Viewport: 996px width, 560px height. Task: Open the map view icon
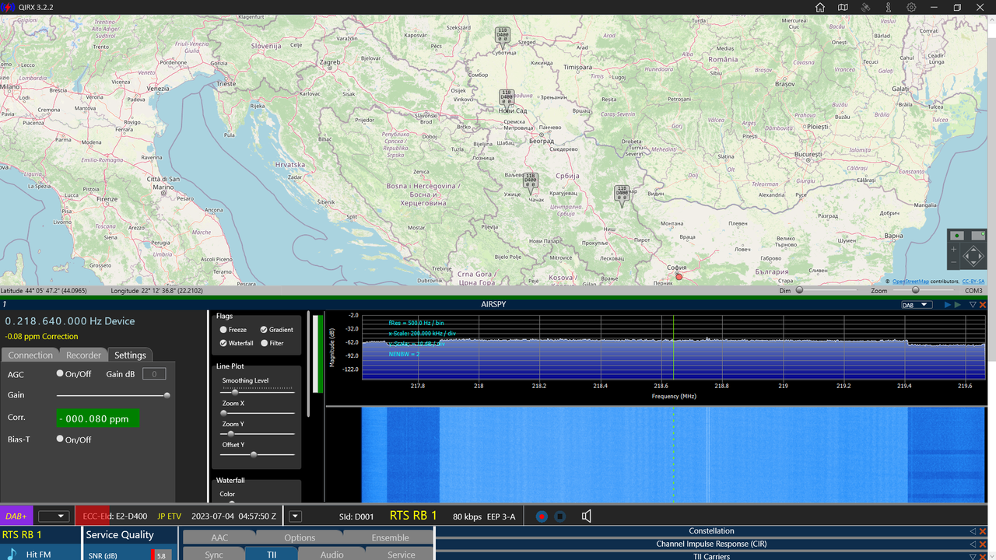843,7
